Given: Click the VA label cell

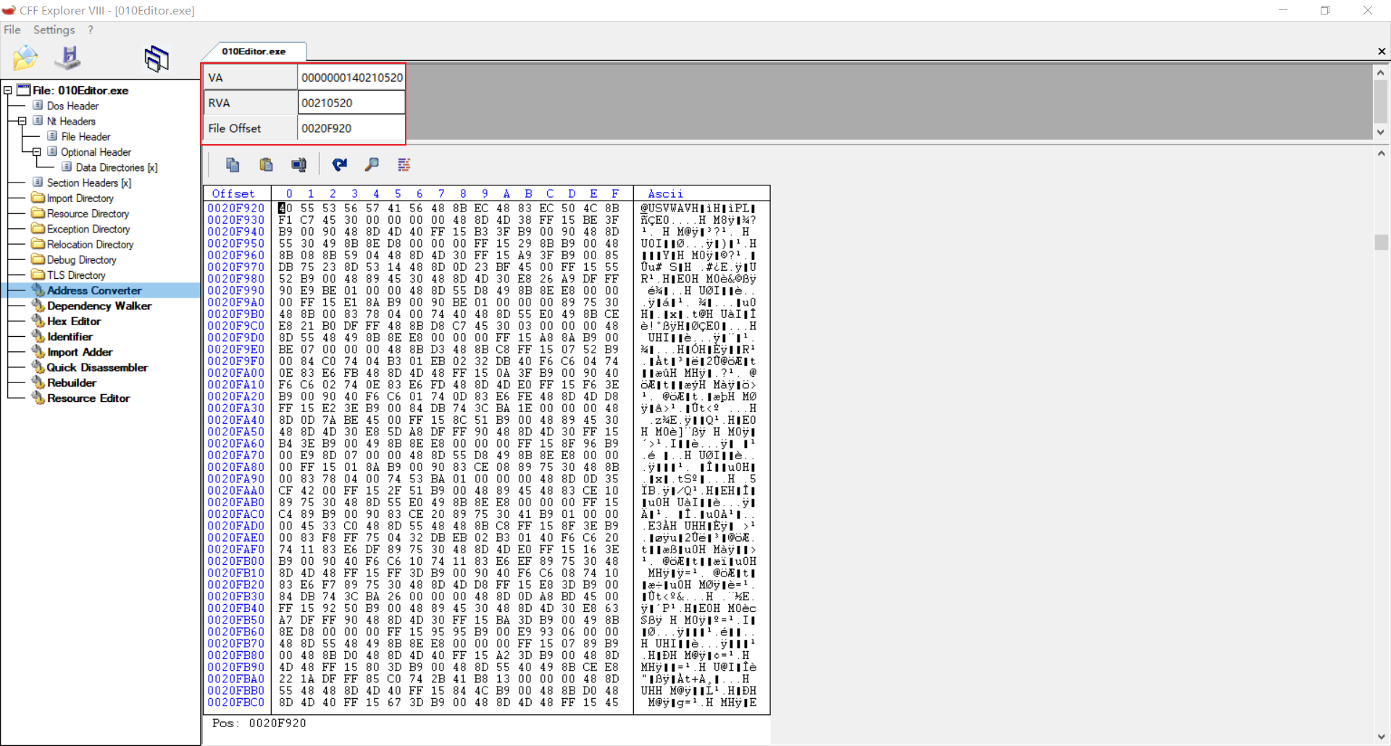Looking at the screenshot, I should click(251, 77).
